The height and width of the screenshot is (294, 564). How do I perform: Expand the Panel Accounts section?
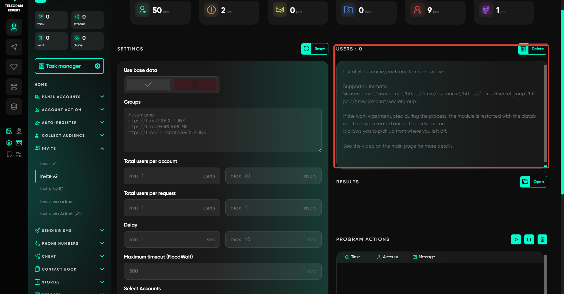[x=102, y=97]
